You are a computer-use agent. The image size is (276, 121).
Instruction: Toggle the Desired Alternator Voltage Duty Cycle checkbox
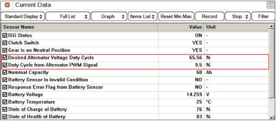4,58
